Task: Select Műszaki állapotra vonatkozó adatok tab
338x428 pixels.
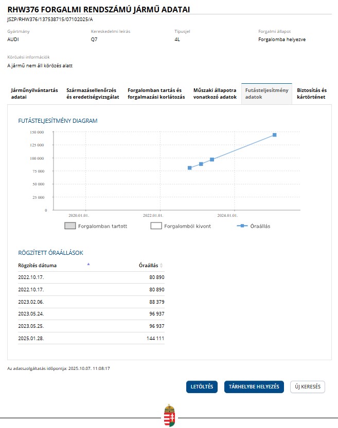Action: [215, 94]
